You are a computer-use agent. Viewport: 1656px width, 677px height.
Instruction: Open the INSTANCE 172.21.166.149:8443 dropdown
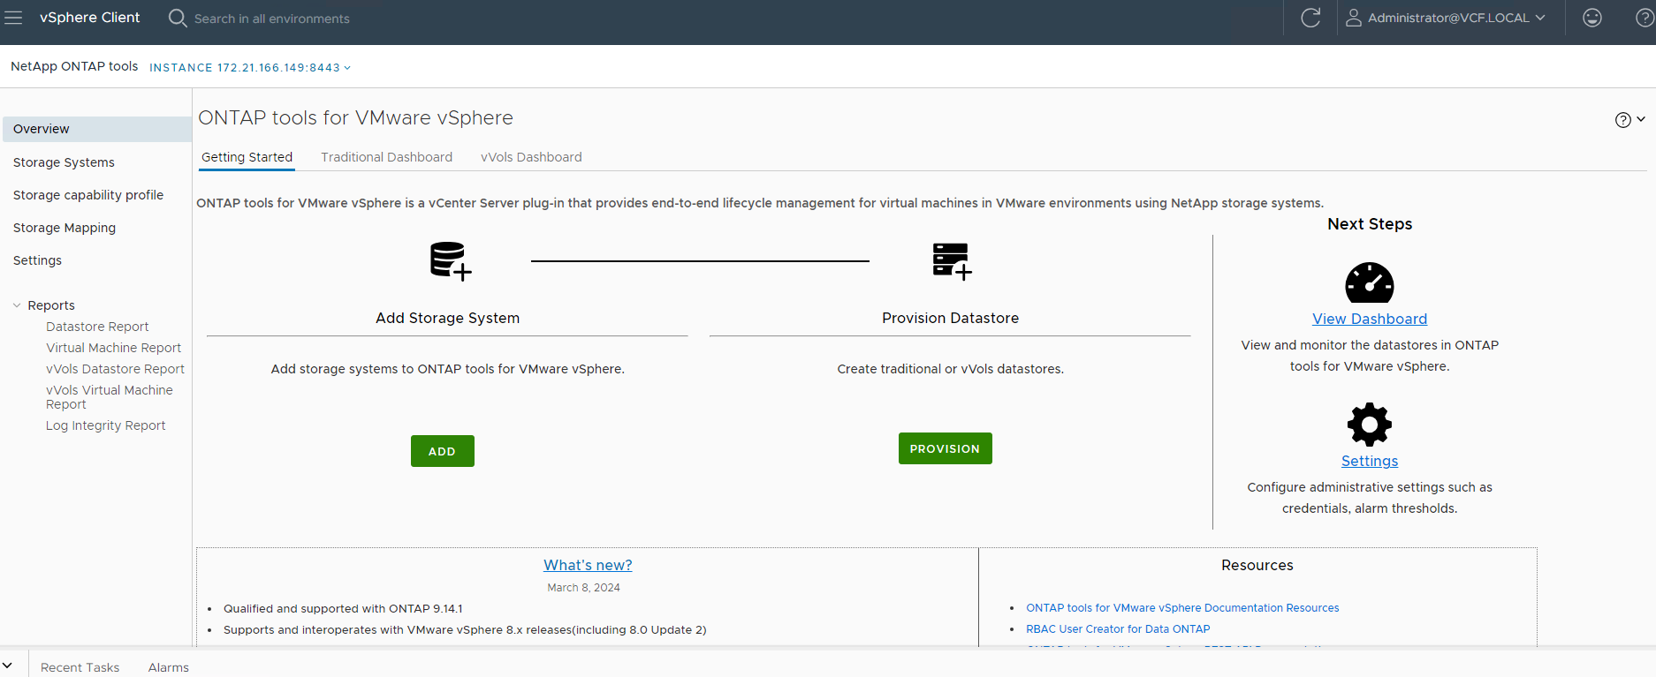coord(250,68)
